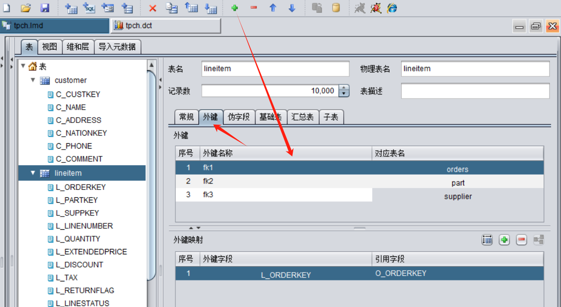Viewport: 561px width, 307px height.
Task: Click the small collapse arrows below the 外键 table
Action: (x=195, y=228)
